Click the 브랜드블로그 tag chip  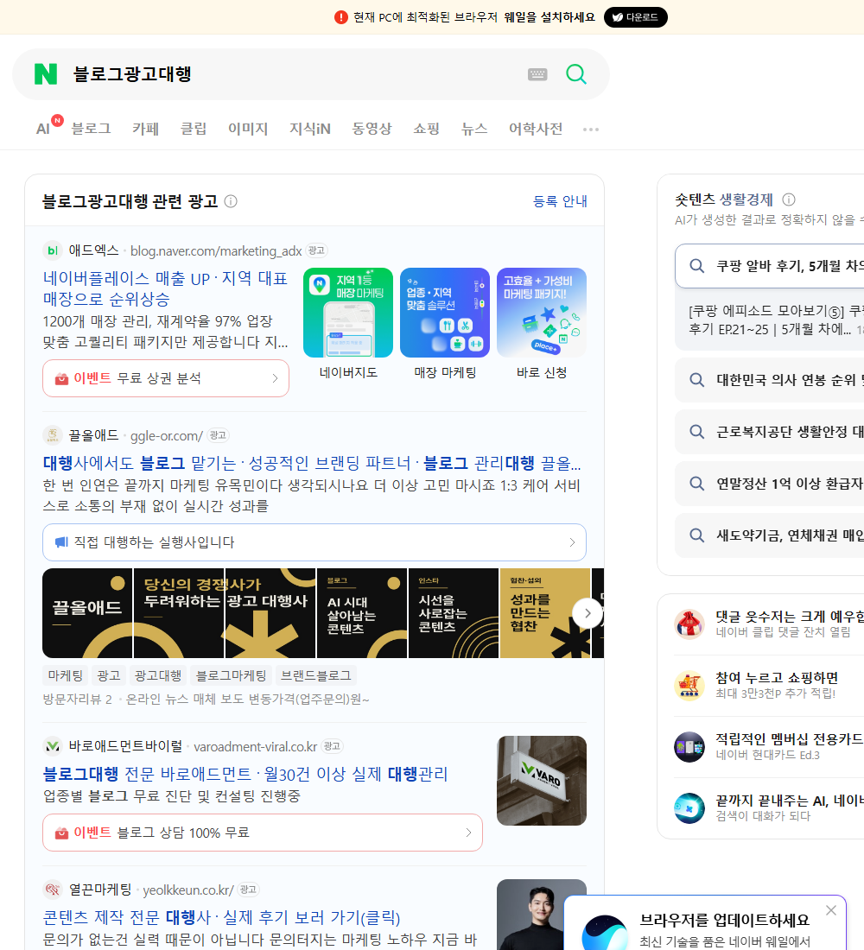coord(316,675)
